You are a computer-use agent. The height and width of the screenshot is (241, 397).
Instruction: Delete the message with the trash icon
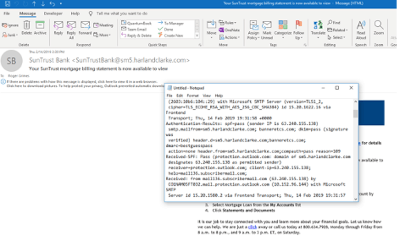27,28
